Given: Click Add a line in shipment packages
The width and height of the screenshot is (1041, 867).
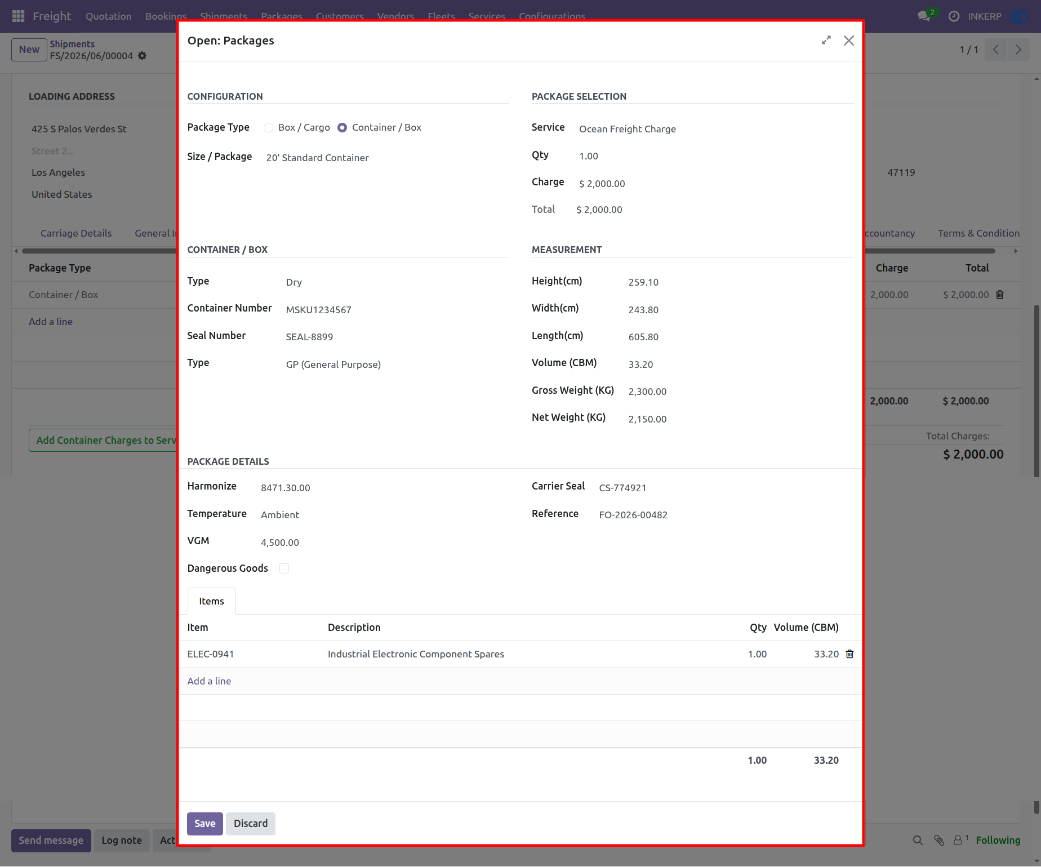Looking at the screenshot, I should (51, 322).
